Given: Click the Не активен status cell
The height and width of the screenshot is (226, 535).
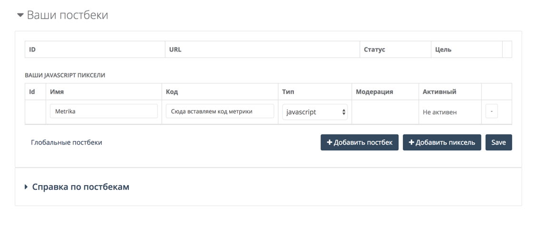Looking at the screenshot, I should (x=439, y=112).
